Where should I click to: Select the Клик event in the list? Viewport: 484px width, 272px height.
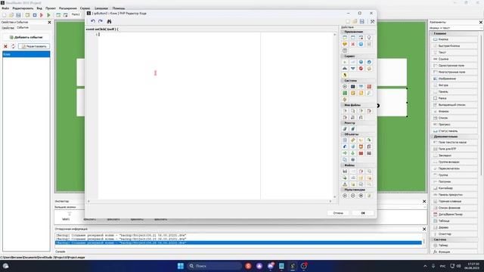pyautogui.click(x=26, y=54)
